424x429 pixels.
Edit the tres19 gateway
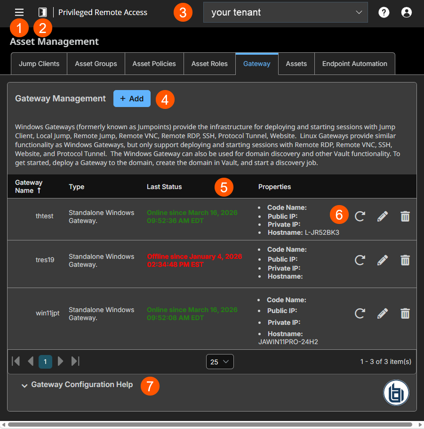(383, 260)
